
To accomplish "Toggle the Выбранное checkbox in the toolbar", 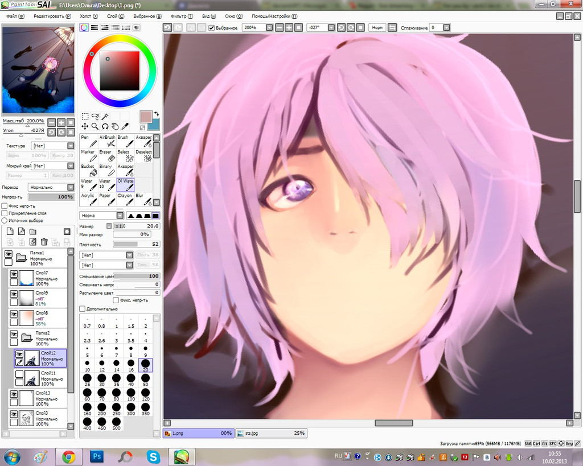I will [212, 28].
